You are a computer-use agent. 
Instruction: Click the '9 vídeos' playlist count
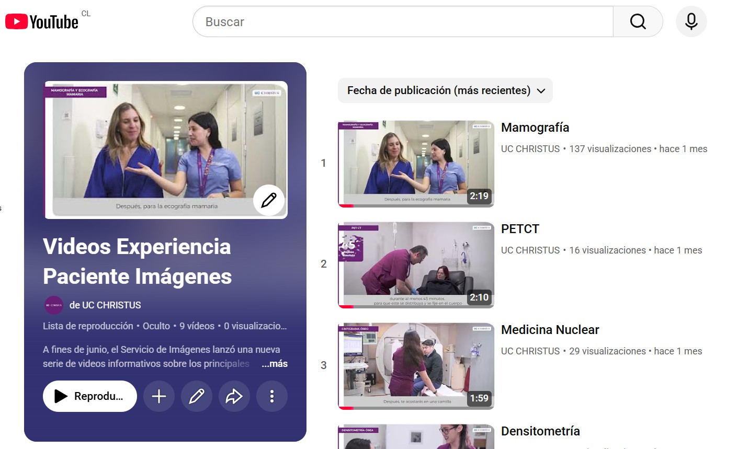pos(197,326)
